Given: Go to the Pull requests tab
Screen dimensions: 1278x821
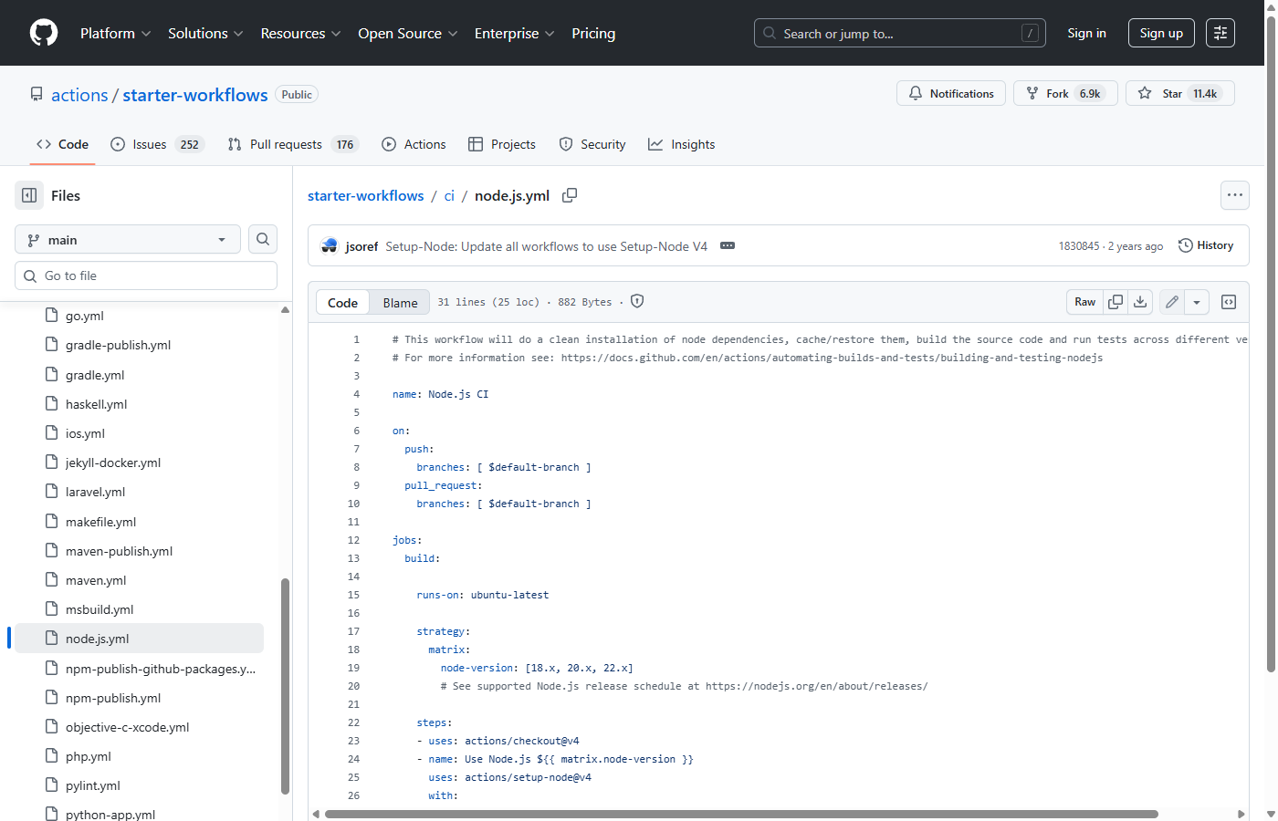Looking at the screenshot, I should [285, 144].
